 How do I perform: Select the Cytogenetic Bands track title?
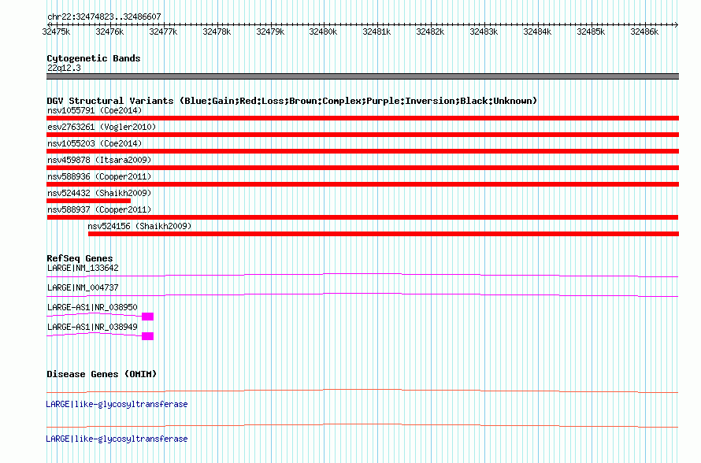pyautogui.click(x=94, y=58)
